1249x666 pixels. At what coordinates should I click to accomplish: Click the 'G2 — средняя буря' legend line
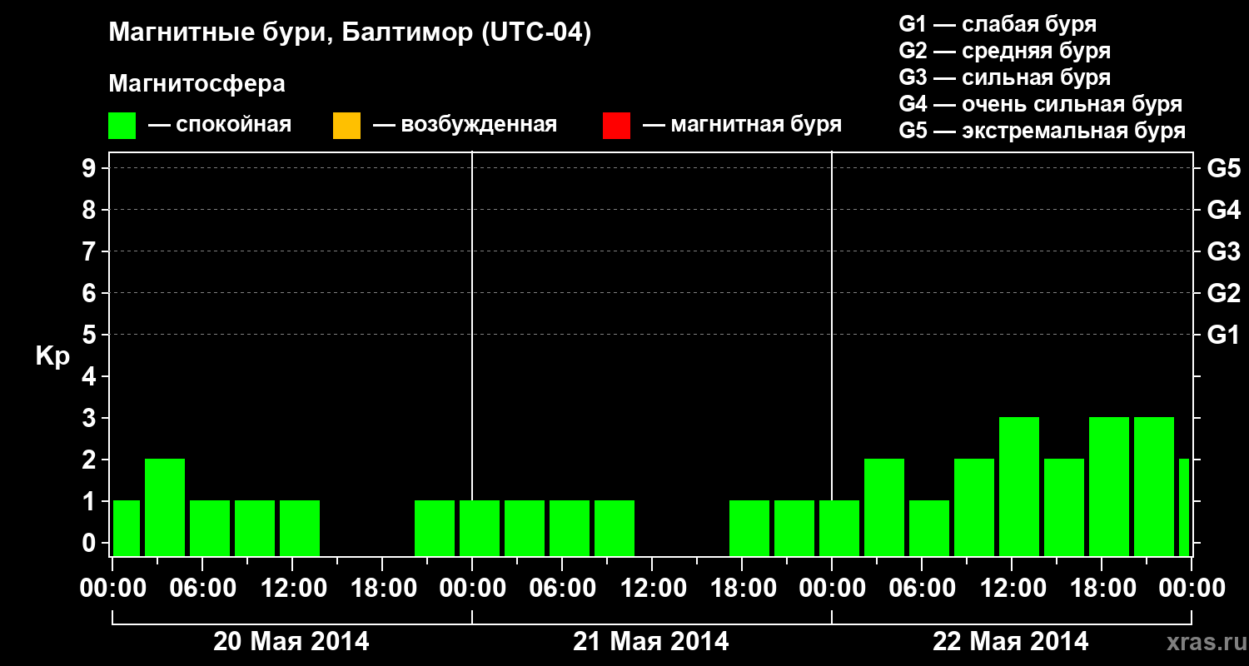(1004, 51)
